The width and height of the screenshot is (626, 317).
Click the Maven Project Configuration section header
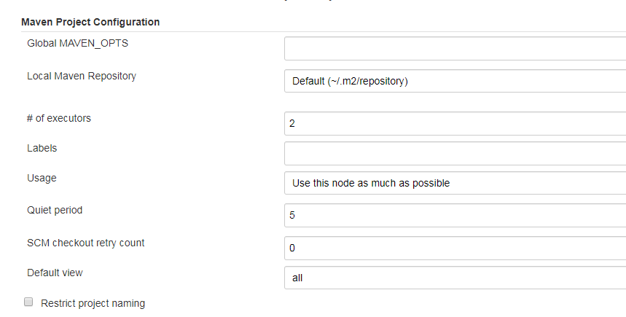90,22
